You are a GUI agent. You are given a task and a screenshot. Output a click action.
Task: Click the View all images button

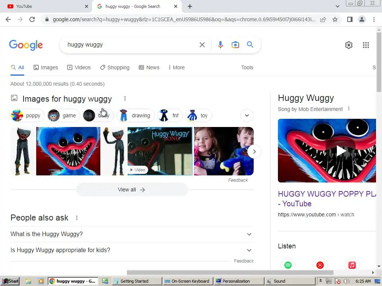pos(132,190)
